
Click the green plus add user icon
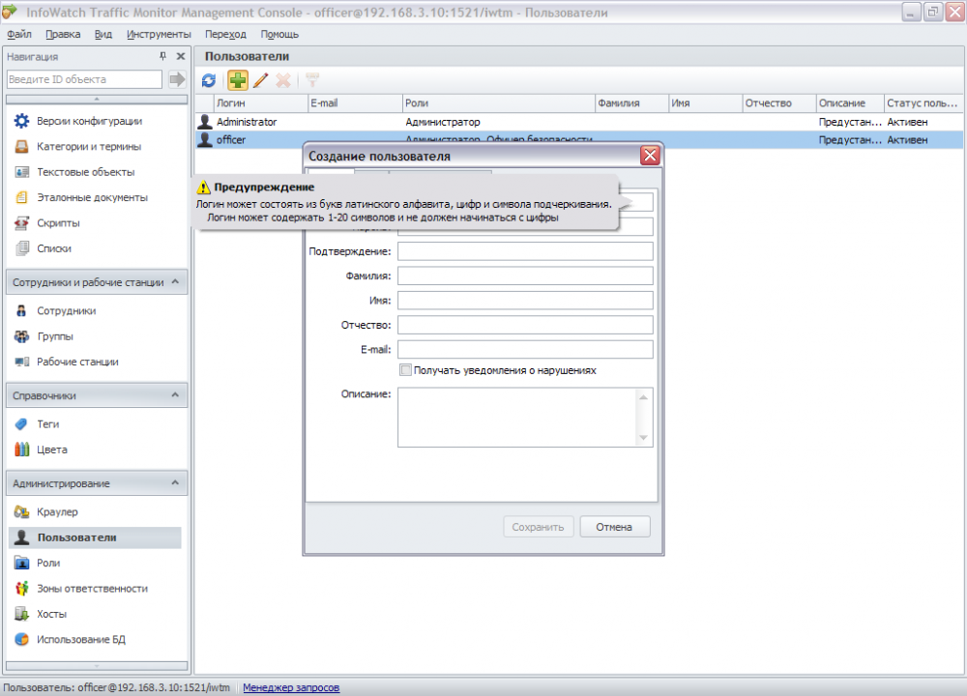pos(238,80)
